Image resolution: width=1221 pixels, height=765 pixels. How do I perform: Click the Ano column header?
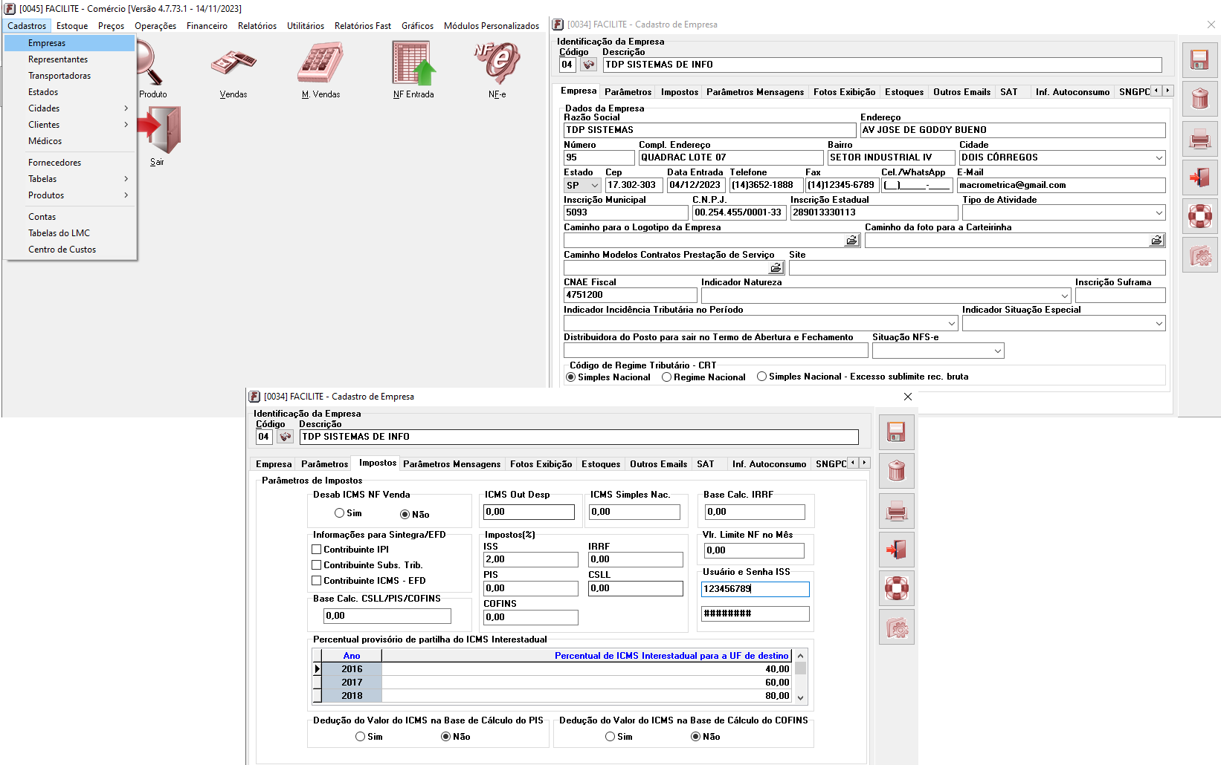click(352, 656)
